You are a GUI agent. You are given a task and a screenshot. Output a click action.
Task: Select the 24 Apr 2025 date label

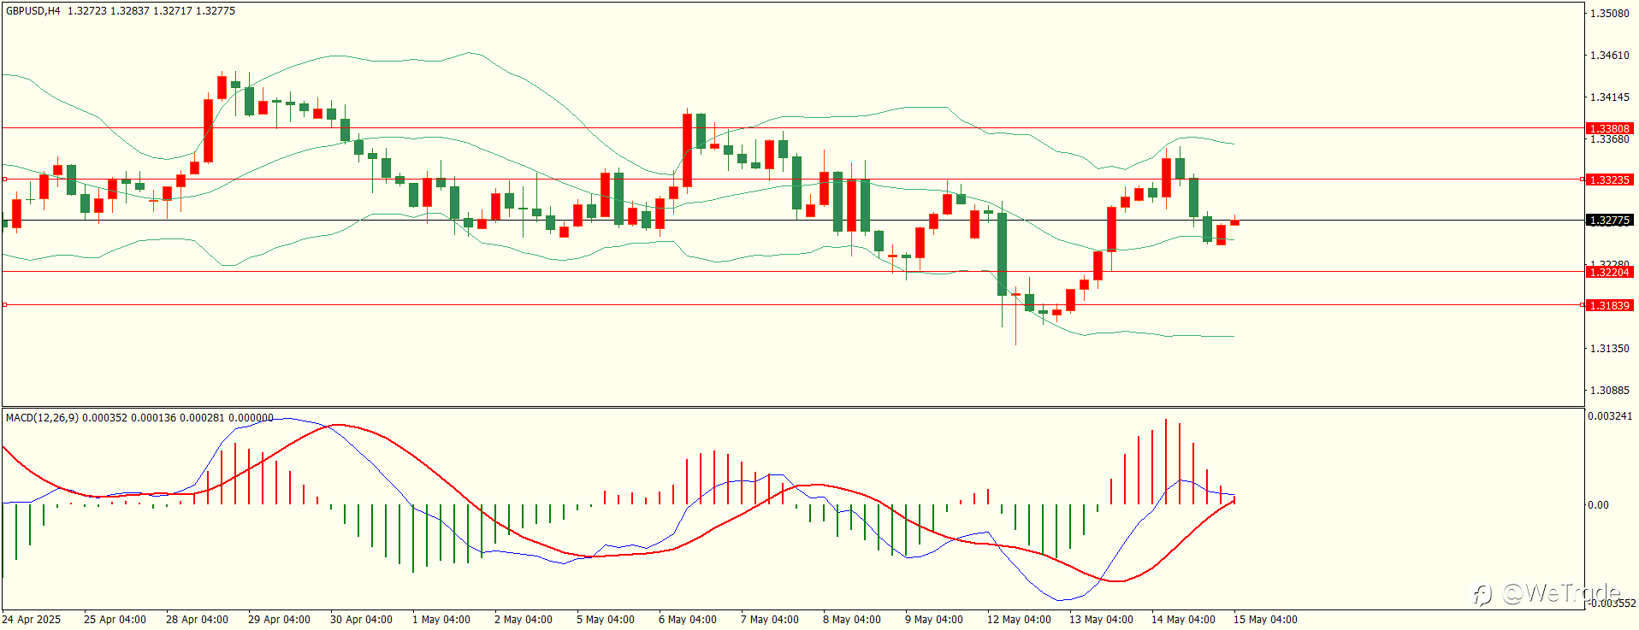click(x=32, y=620)
